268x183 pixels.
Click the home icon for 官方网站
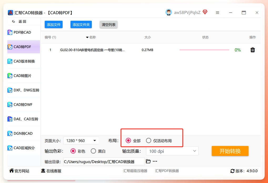pos(12,171)
